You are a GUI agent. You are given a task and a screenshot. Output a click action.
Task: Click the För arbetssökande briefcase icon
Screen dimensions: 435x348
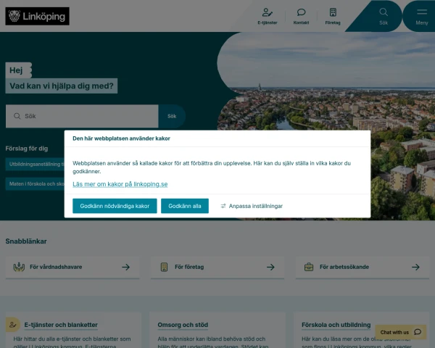pyautogui.click(x=309, y=267)
